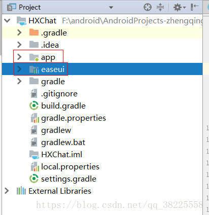209x215 pixels.
Task: Select the gradle folder name
Action: point(53,82)
